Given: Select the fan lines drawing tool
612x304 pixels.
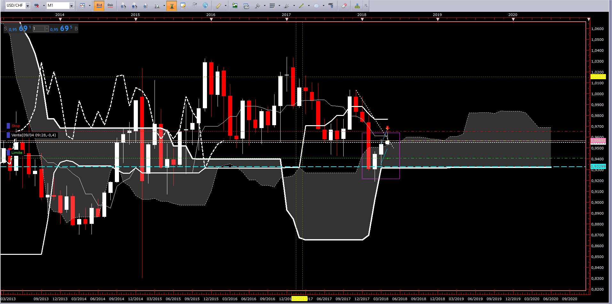Looking at the screenshot, I should 287,5.
